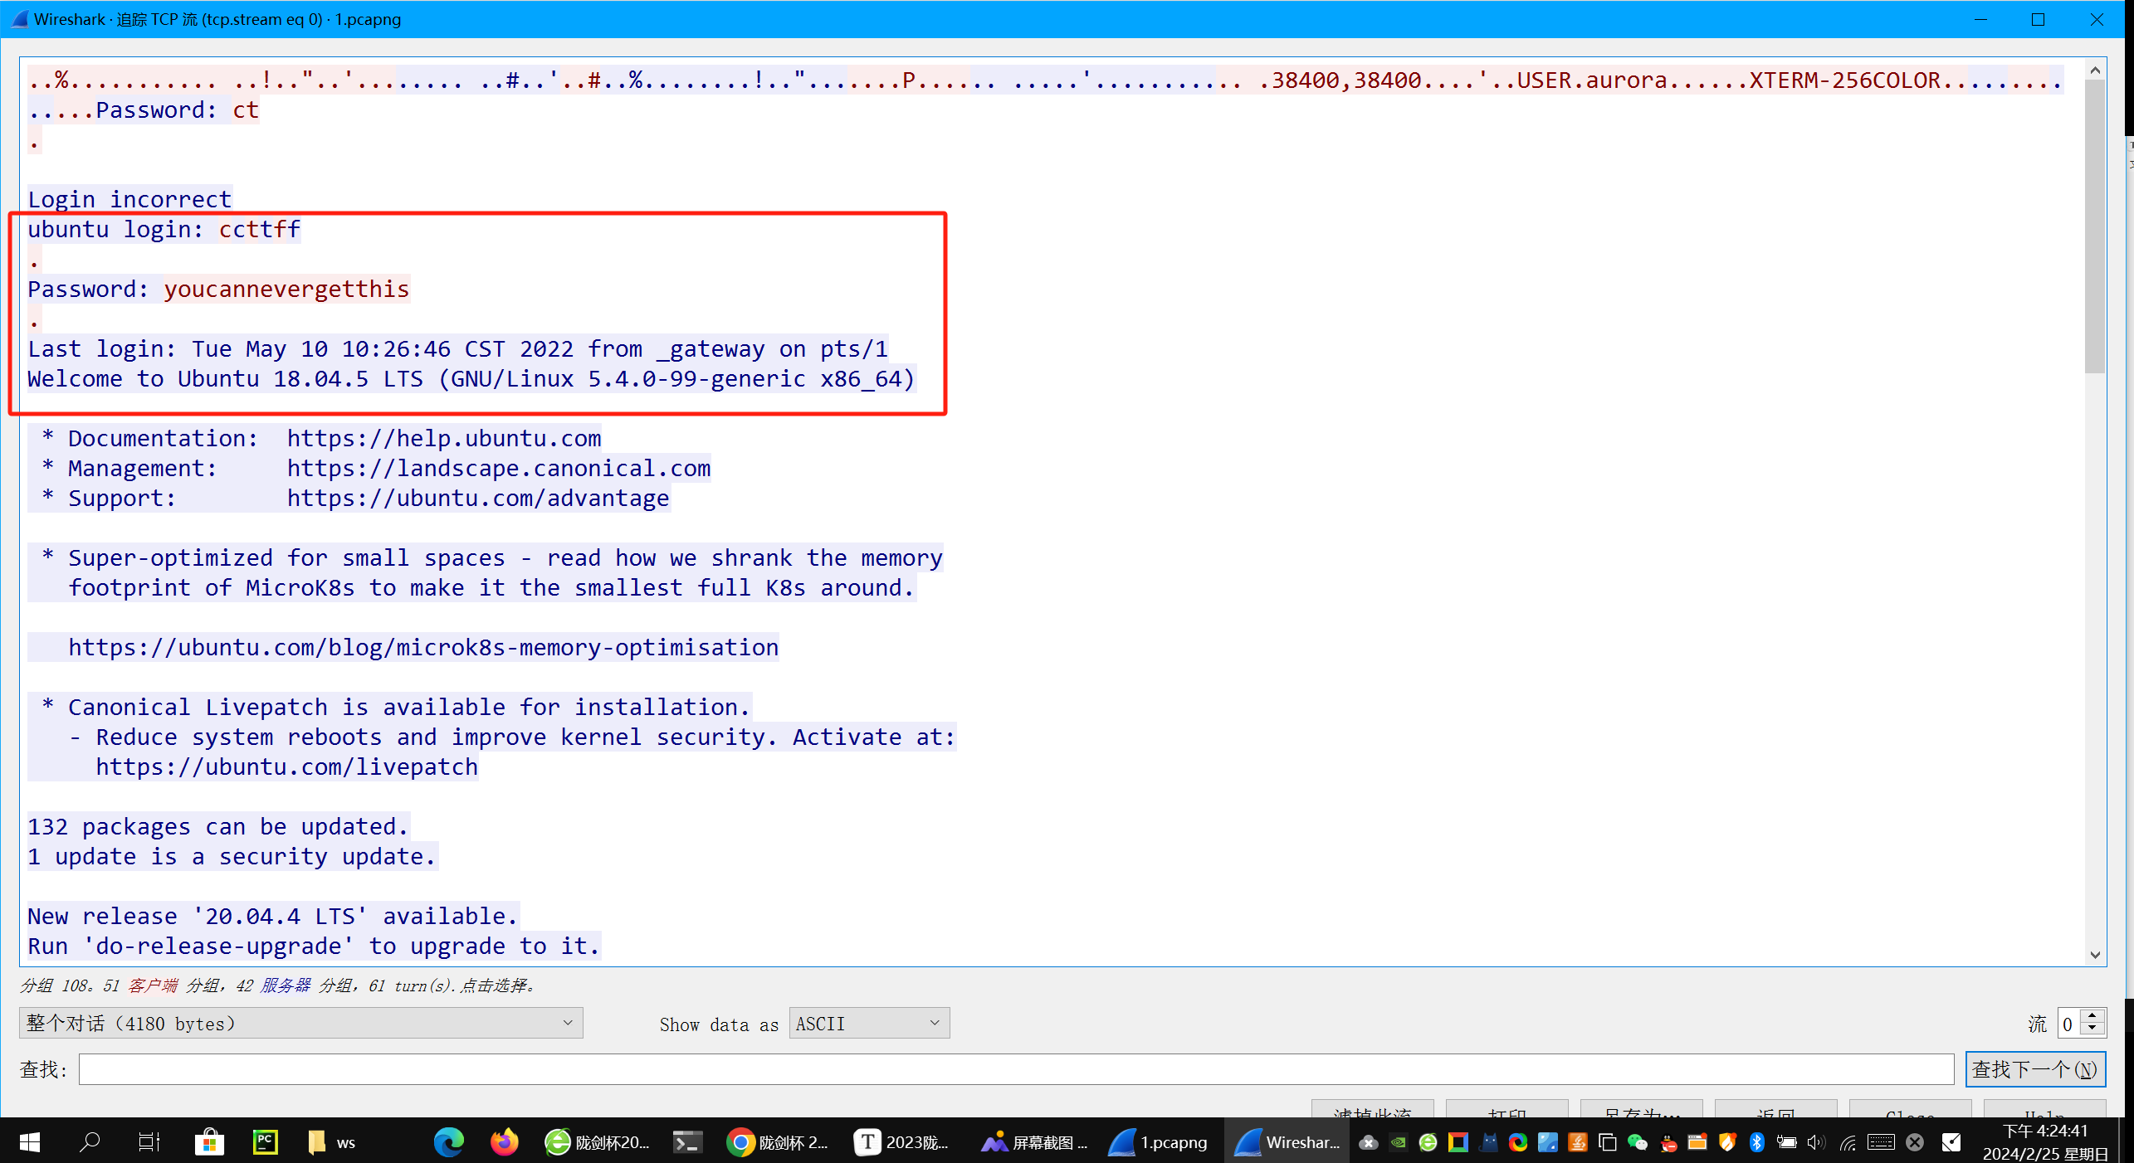Open PyCharm from the taskbar
Image resolution: width=2134 pixels, height=1163 pixels.
(x=265, y=1142)
